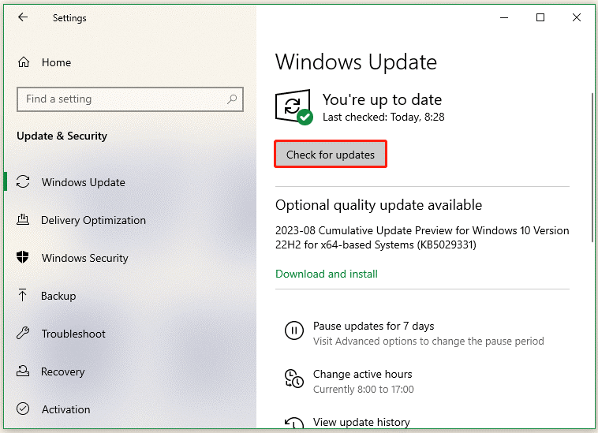The width and height of the screenshot is (598, 433).
Task: Click the Home house icon
Action: click(24, 62)
